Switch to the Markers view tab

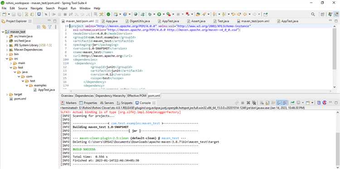pyautogui.click(x=69, y=103)
